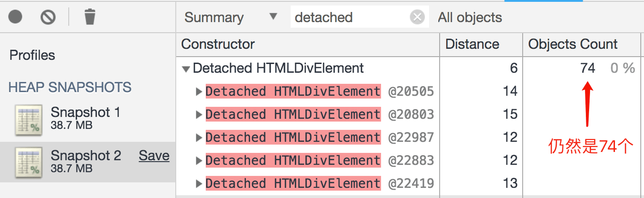The height and width of the screenshot is (198, 644).
Task: Click the record heap snapshot button
Action: coord(15,17)
